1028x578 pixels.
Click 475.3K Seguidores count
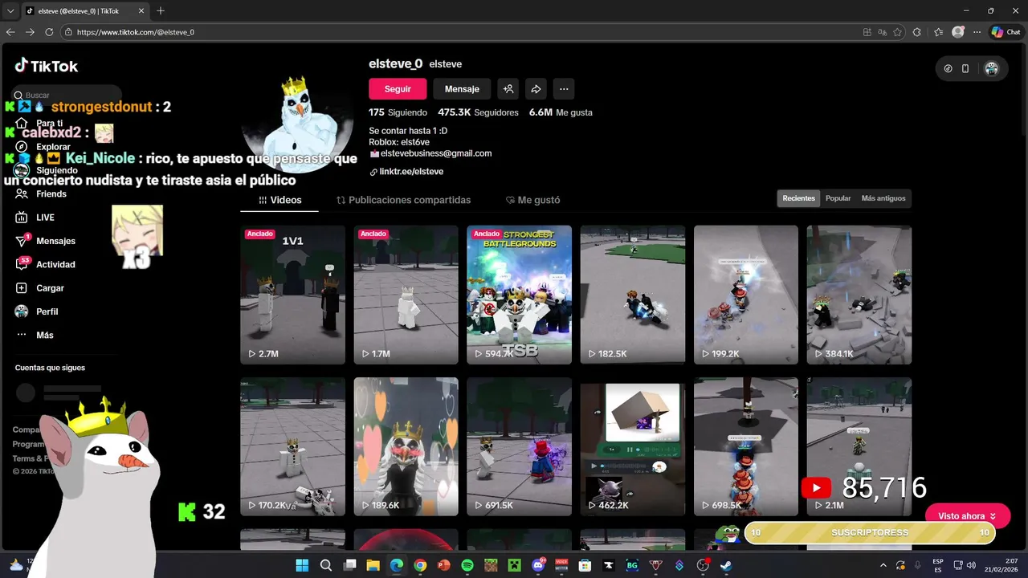[x=478, y=112]
